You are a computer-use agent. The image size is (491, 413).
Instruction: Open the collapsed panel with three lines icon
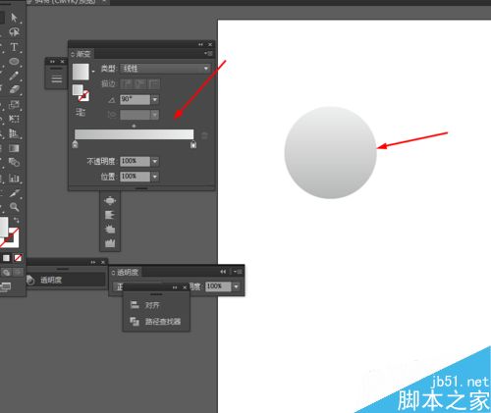(56, 78)
